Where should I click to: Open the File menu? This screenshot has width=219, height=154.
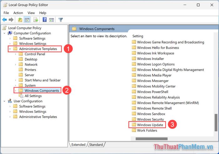pos(6,13)
